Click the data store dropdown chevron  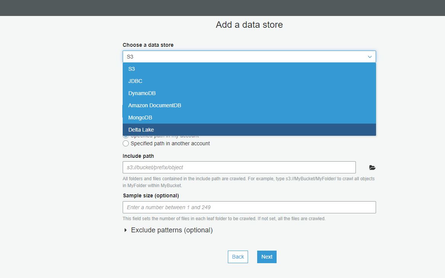pos(370,57)
